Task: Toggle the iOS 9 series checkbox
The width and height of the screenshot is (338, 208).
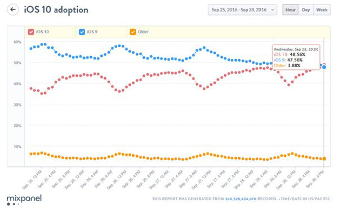Action: pyautogui.click(x=82, y=32)
